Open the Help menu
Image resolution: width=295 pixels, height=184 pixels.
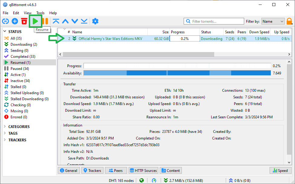(x=53, y=13)
